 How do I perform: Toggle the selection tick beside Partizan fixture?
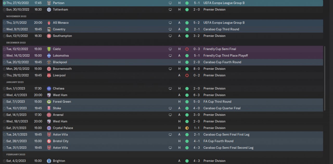pyautogui.click(x=4, y=3)
